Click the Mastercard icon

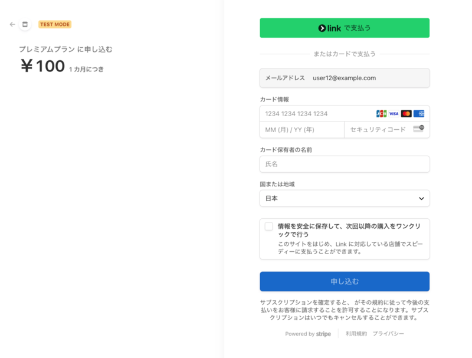click(x=406, y=114)
